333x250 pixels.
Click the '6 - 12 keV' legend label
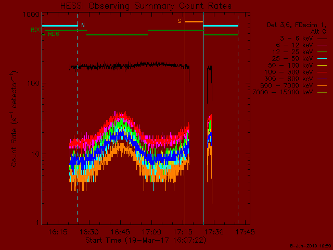point(294,45)
